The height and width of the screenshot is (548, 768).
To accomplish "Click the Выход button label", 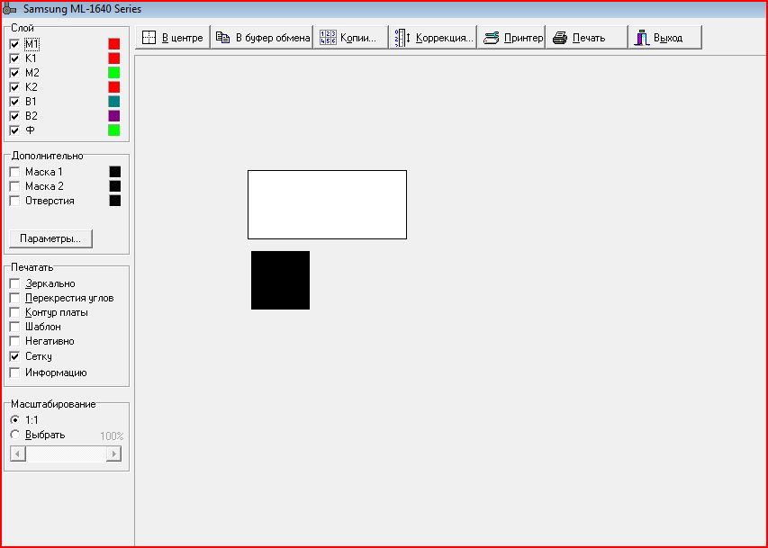I will 668,38.
